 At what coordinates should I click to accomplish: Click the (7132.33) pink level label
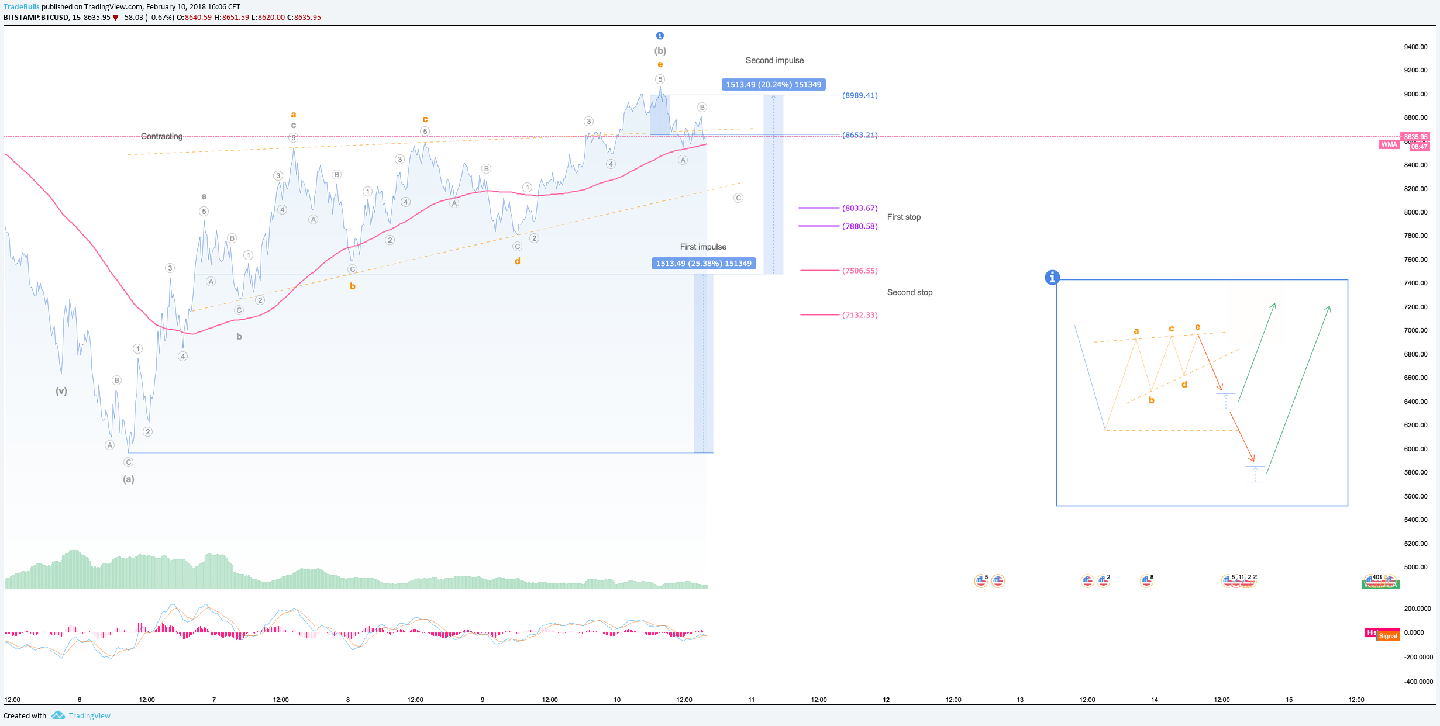coord(860,315)
